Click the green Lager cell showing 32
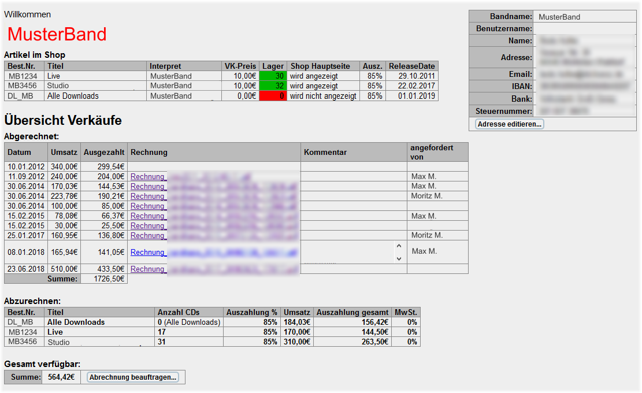 [273, 86]
